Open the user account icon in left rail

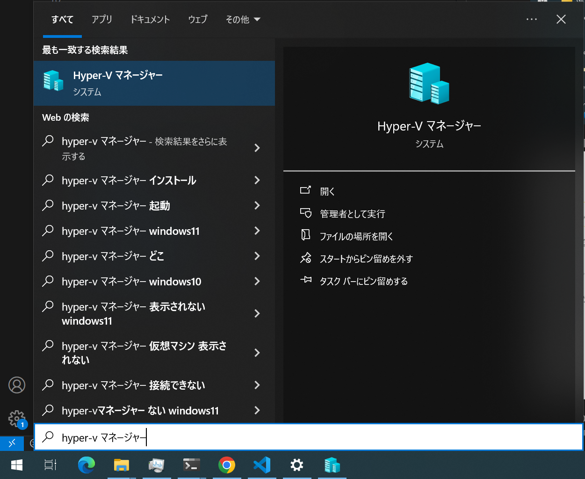pyautogui.click(x=17, y=385)
